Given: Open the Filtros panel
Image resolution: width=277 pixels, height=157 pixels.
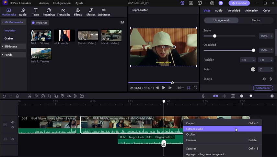Looking at the screenshot, I should point(78,12).
